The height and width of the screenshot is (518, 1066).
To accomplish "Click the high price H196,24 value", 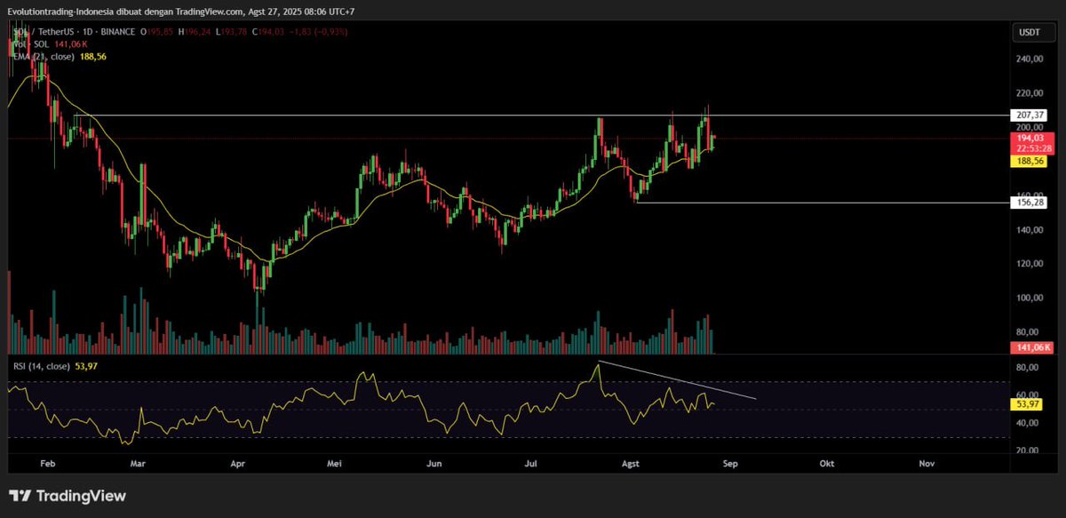I will pos(194,32).
